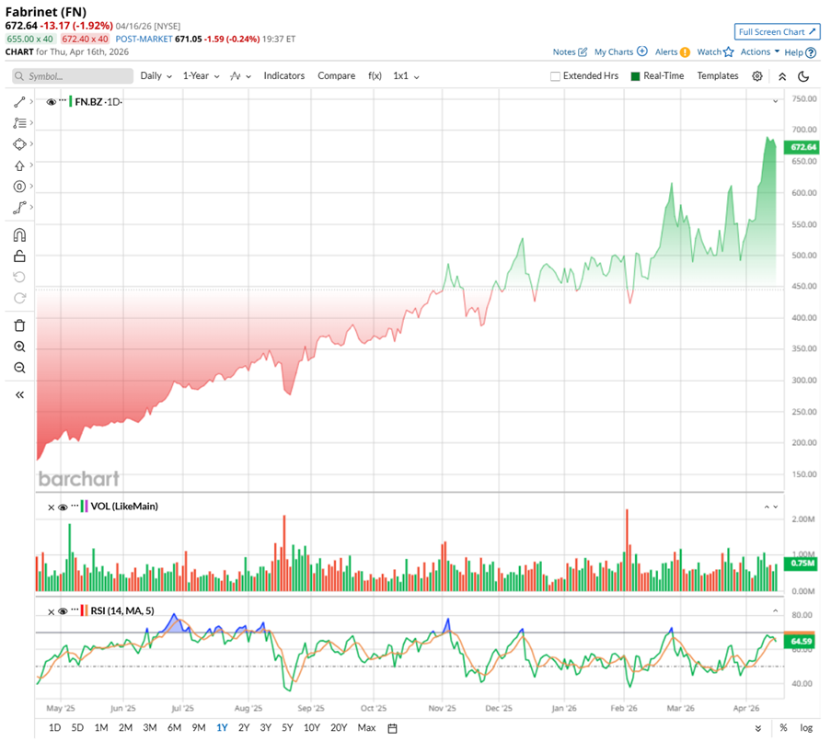Toggle the log scale option
This screenshot has height=741, width=831.
pyautogui.click(x=806, y=727)
